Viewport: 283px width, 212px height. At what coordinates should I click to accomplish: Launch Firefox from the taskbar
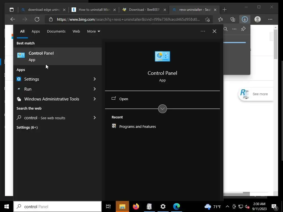point(136,206)
